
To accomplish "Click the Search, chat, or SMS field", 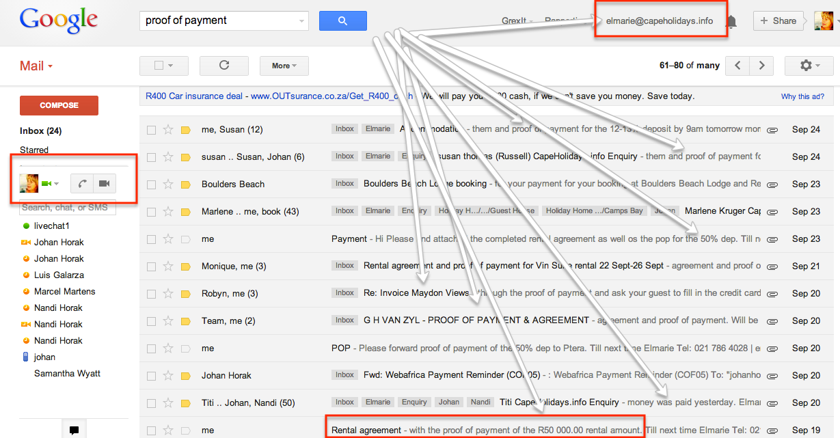I will click(68, 207).
